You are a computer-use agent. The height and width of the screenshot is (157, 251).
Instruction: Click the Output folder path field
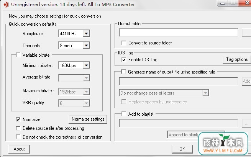coord(178,33)
